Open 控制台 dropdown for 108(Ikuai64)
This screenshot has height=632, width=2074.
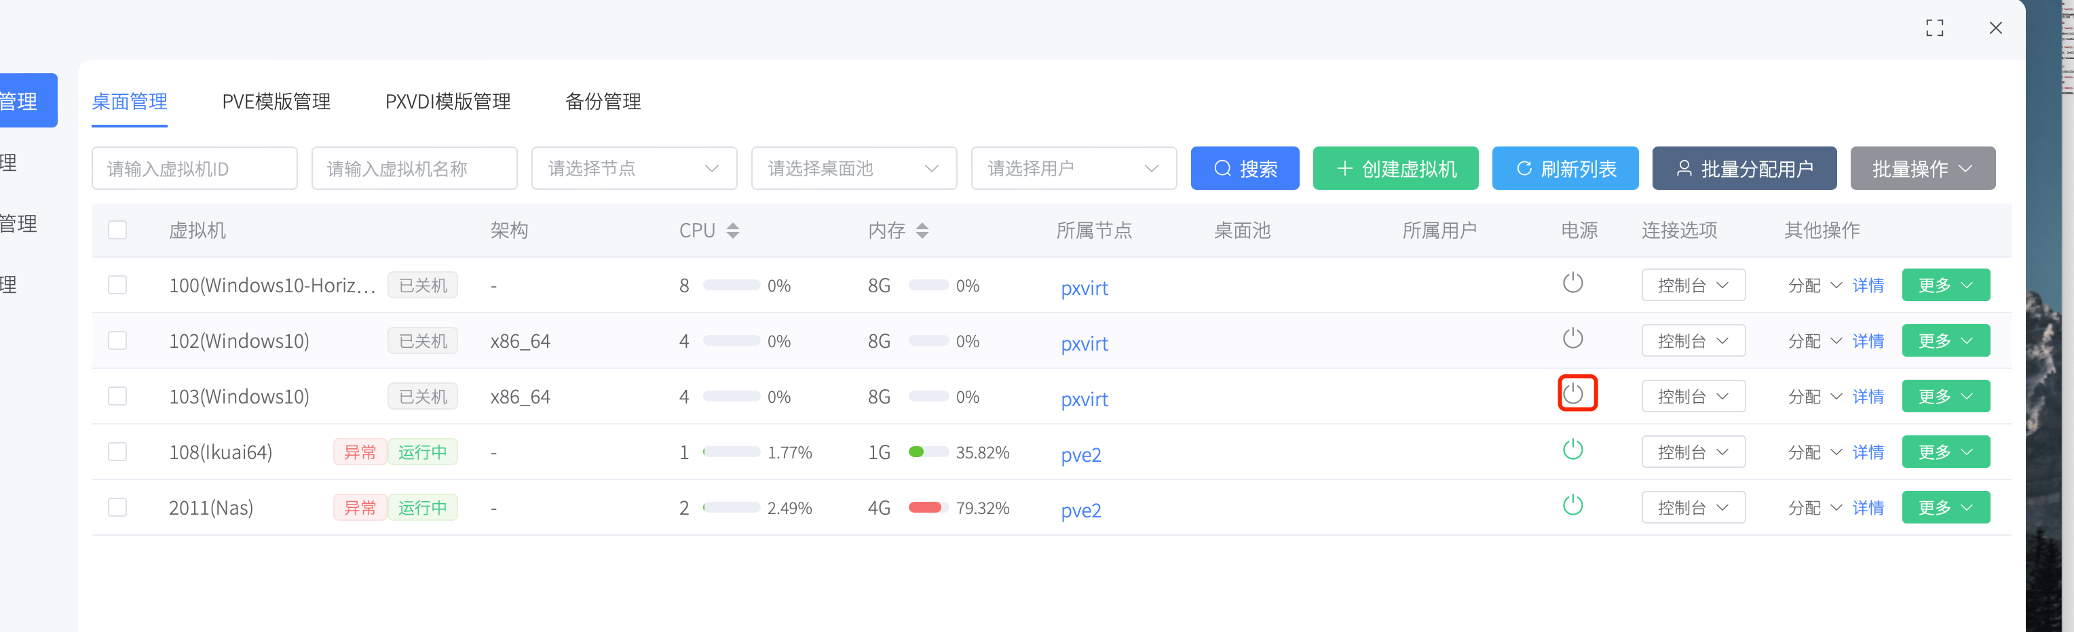pos(1693,452)
